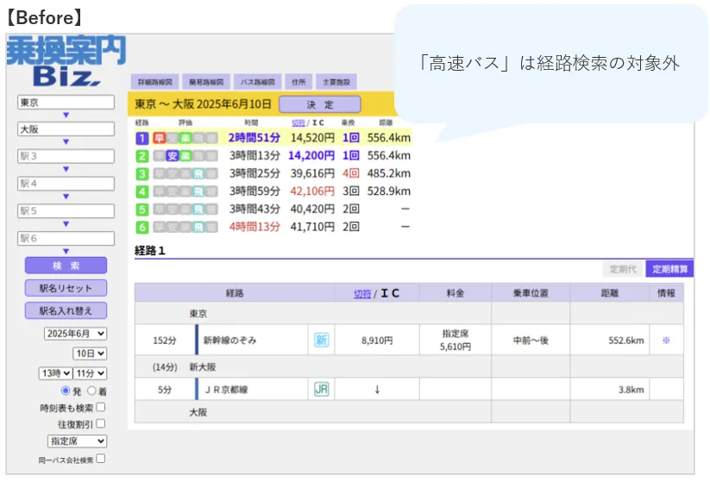Select route number 3 badge
This screenshot has width=710, height=482.
142,174
